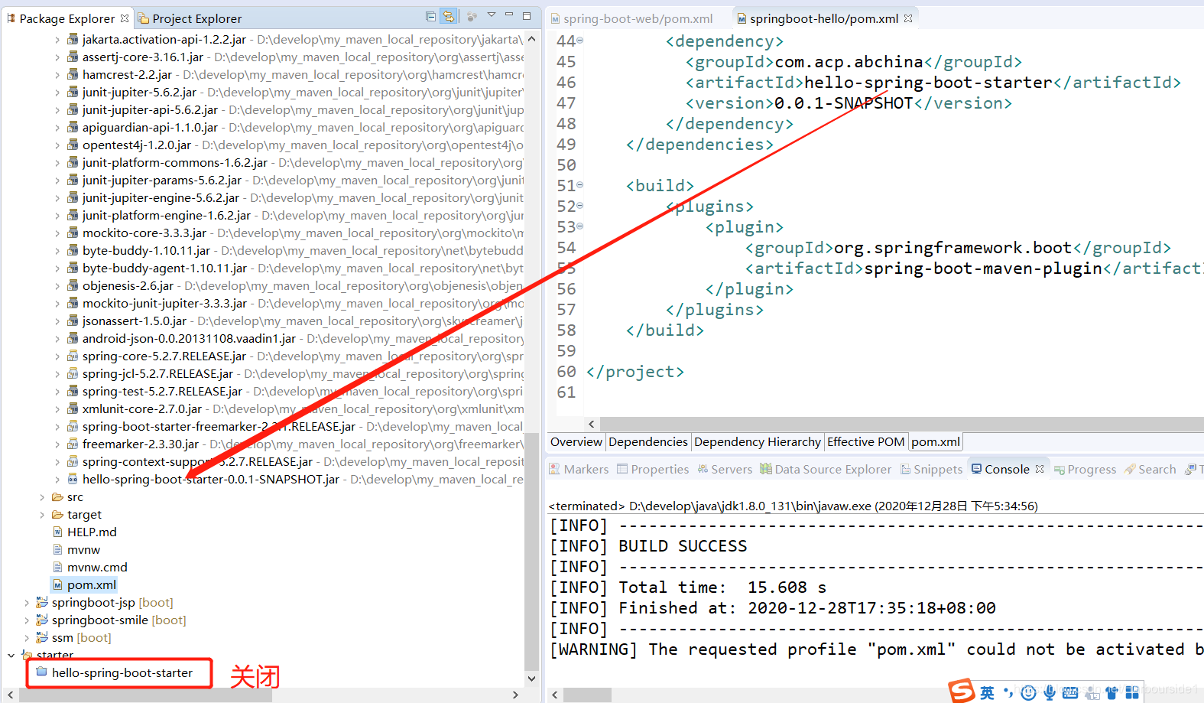Maximize the Package Explorer view panel
Screen dimensions: 1204x703
pyautogui.click(x=527, y=15)
